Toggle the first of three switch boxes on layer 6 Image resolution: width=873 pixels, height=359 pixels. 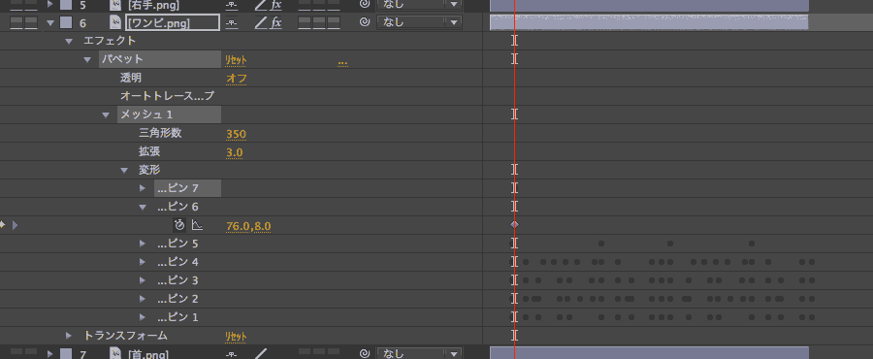[305, 23]
